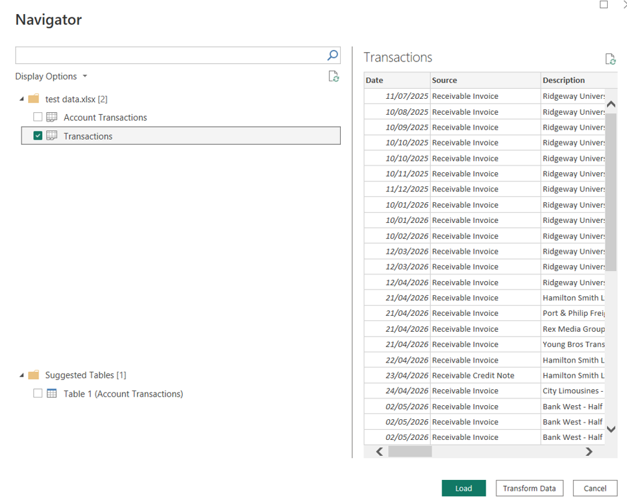Click the date cell 11/12/2025

point(397,189)
